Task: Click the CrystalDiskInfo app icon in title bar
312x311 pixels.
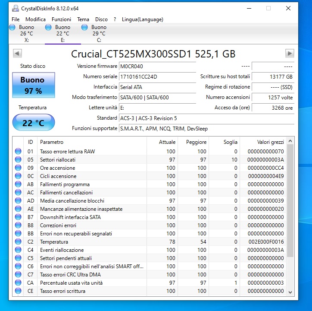Action: click(x=16, y=8)
